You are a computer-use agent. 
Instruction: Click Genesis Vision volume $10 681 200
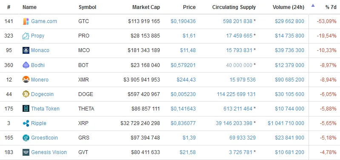point(289,152)
